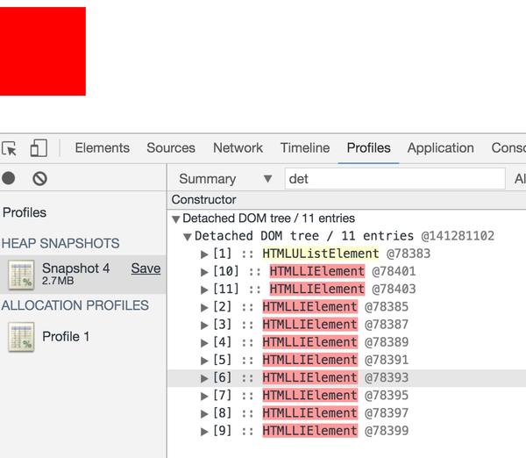Screen dimensions: 526x458
Task: Click the 'Snapshot 4' label text
Action: click(75, 268)
